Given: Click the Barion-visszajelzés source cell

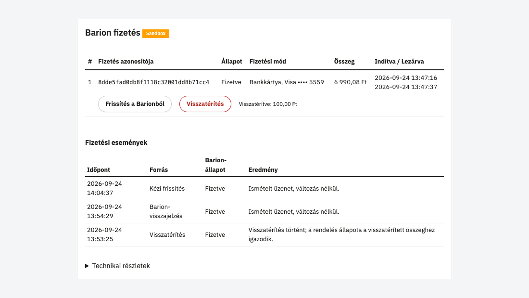Looking at the screenshot, I should [165, 211].
